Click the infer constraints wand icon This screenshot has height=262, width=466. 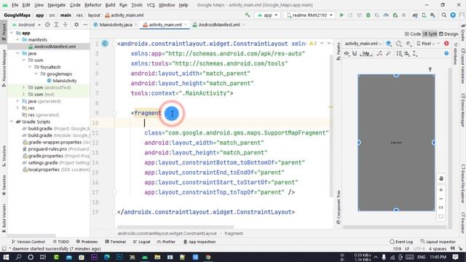point(388,53)
